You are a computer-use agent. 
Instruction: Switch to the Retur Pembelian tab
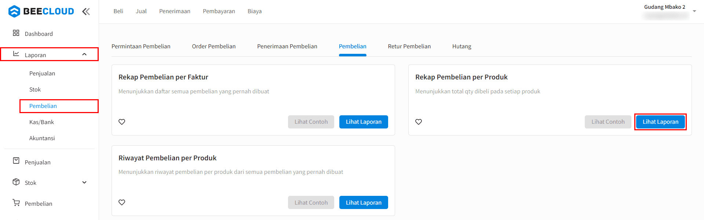(x=409, y=46)
